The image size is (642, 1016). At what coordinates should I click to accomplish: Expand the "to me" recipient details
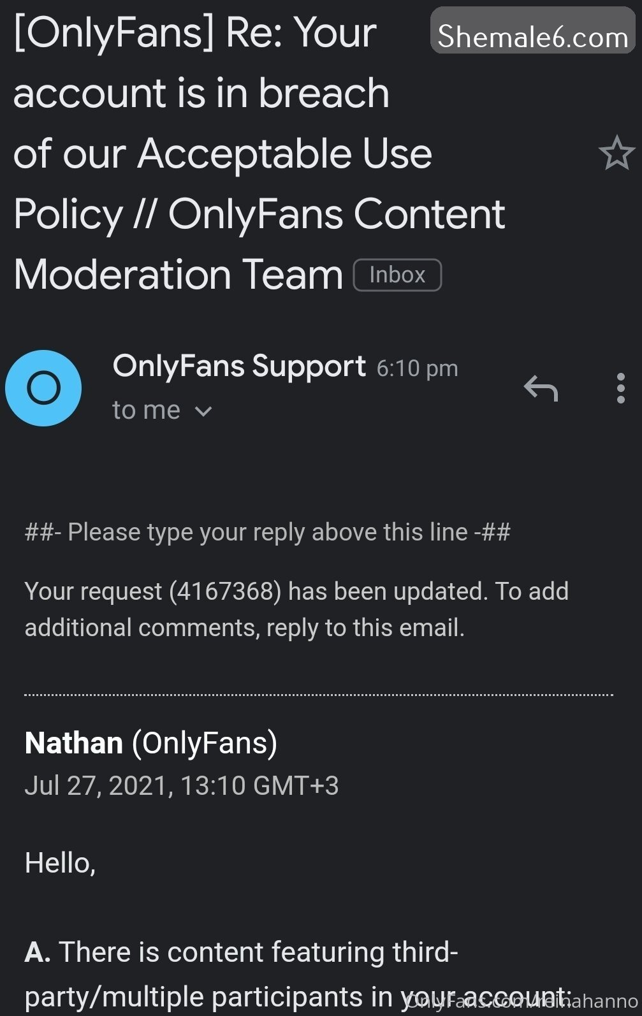click(x=203, y=411)
